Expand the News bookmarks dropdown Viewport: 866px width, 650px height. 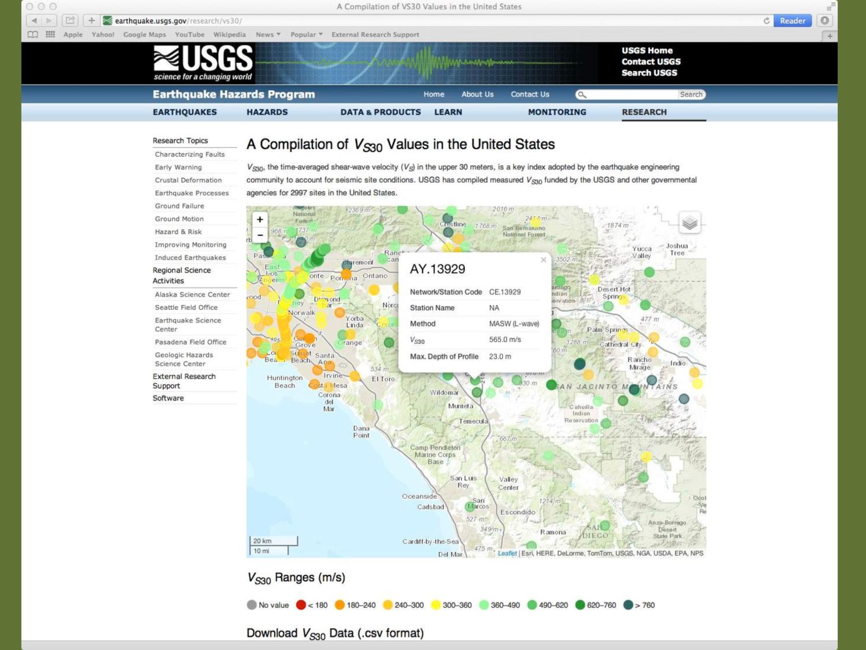(268, 34)
